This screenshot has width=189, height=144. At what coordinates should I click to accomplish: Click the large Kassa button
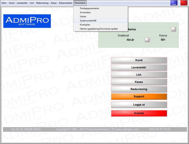(x=139, y=82)
